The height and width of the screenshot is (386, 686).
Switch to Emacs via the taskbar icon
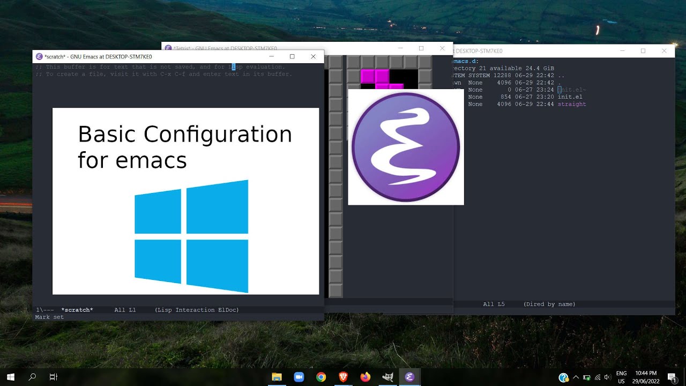pyautogui.click(x=409, y=377)
